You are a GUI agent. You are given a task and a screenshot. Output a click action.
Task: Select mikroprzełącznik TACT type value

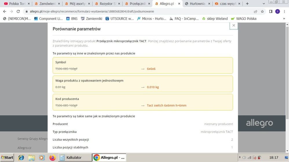coord(217,132)
